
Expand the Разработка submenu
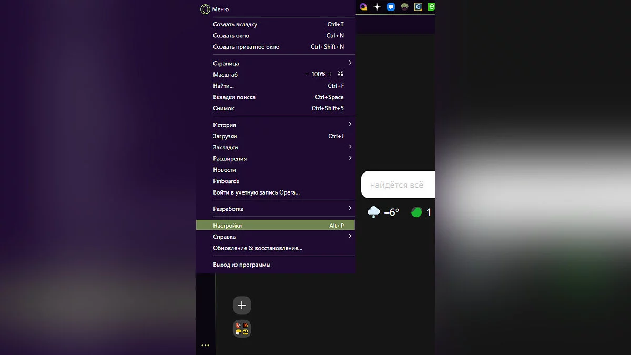point(276,209)
